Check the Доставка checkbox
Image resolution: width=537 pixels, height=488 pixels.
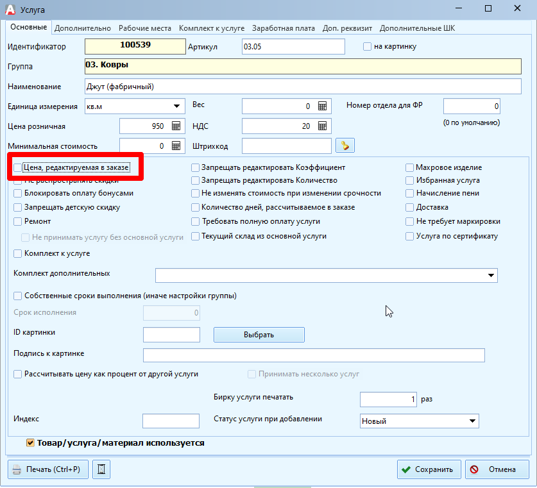(x=410, y=208)
